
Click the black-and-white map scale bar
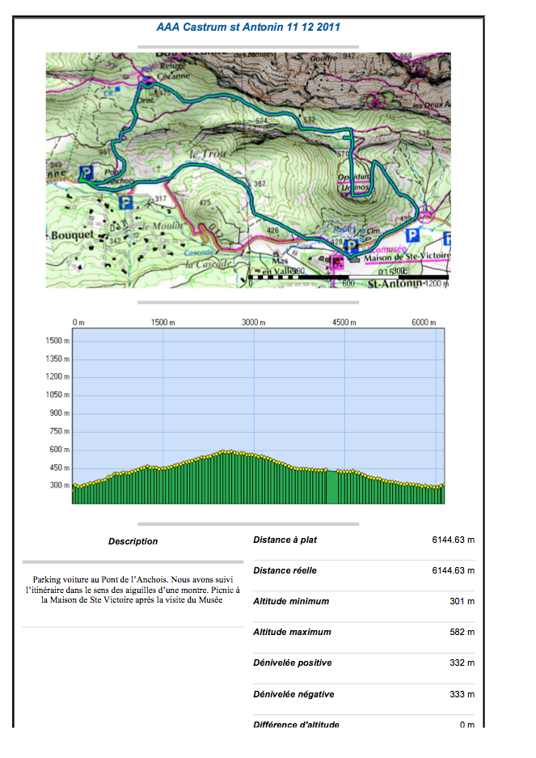click(348, 277)
